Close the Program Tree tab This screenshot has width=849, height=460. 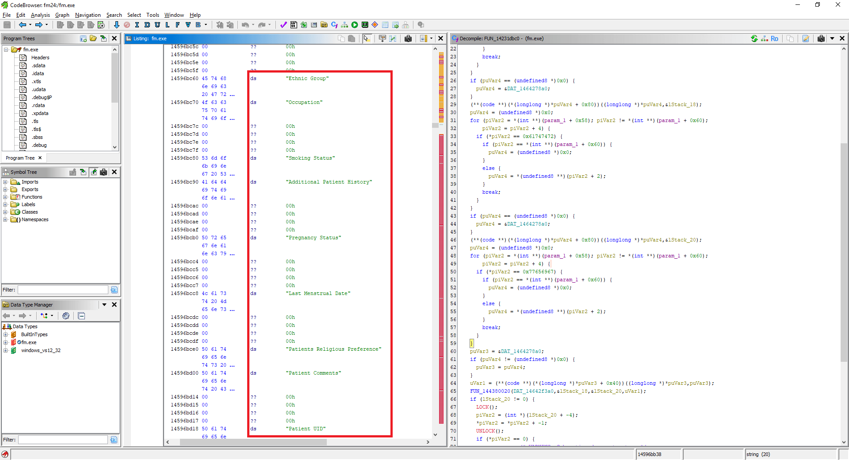click(40, 158)
